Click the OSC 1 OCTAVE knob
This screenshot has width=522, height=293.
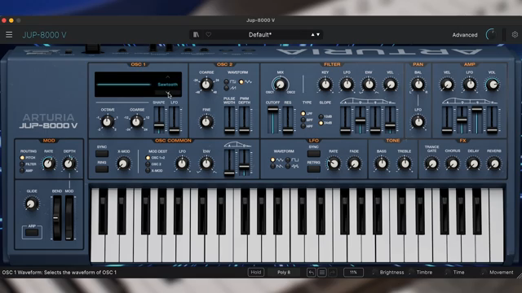[x=107, y=122]
